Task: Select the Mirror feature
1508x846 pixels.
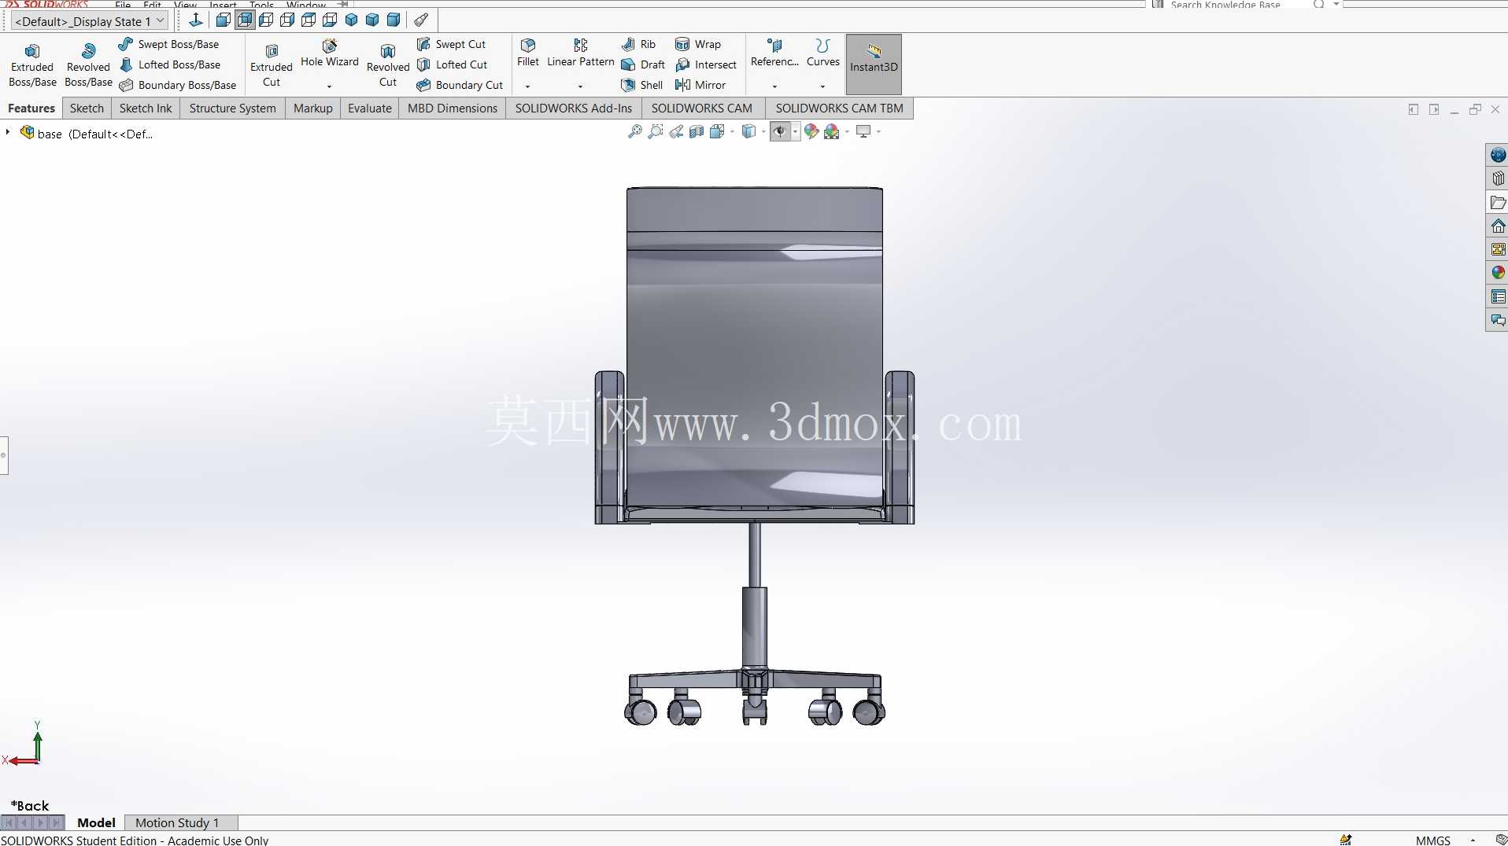Action: click(700, 85)
